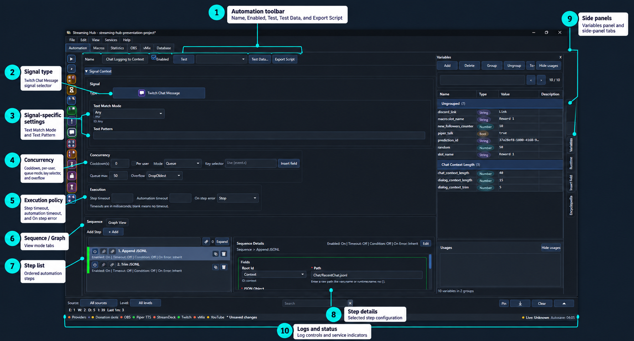The image size is (634, 341).
Task: Click the Insert field button
Action: 289,163
